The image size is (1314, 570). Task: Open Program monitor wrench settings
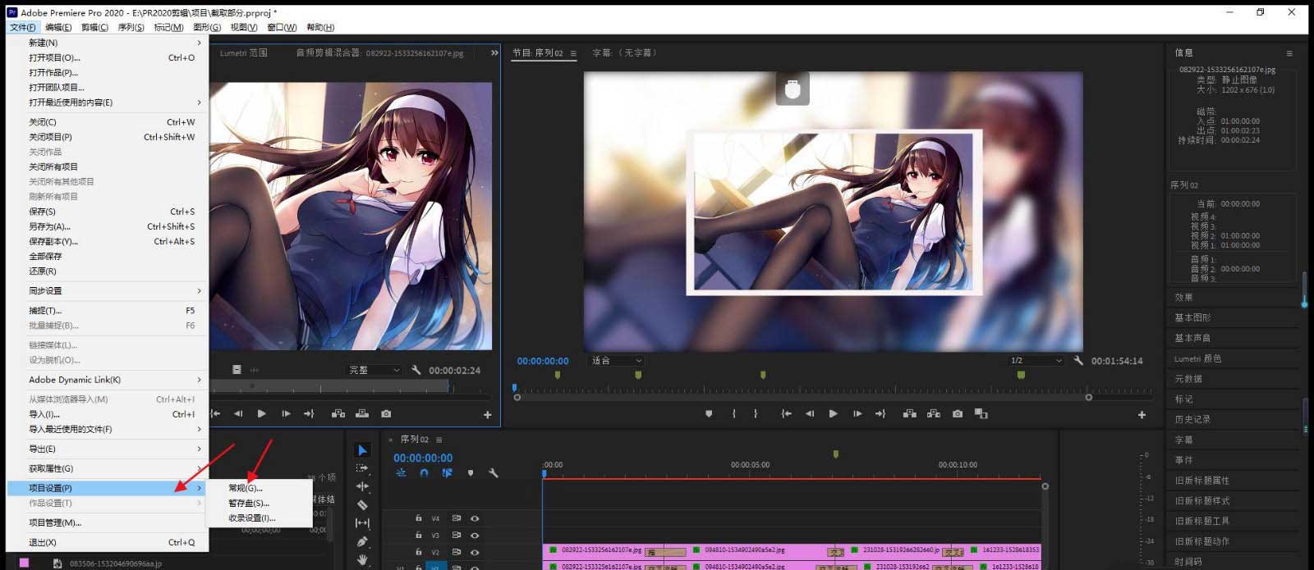[1077, 361]
